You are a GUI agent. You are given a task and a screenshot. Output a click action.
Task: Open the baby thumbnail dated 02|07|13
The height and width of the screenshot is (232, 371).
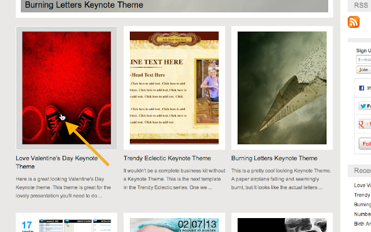pyautogui.click(x=174, y=225)
